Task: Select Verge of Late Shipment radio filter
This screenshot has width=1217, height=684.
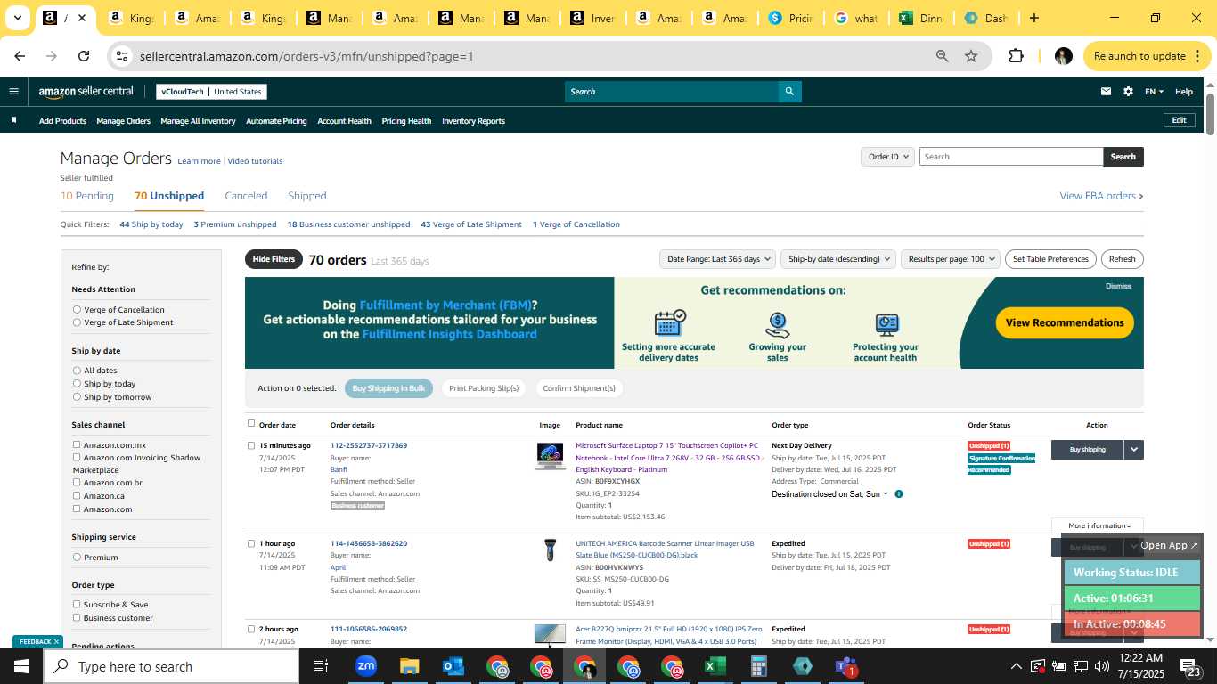Action: [x=77, y=322]
